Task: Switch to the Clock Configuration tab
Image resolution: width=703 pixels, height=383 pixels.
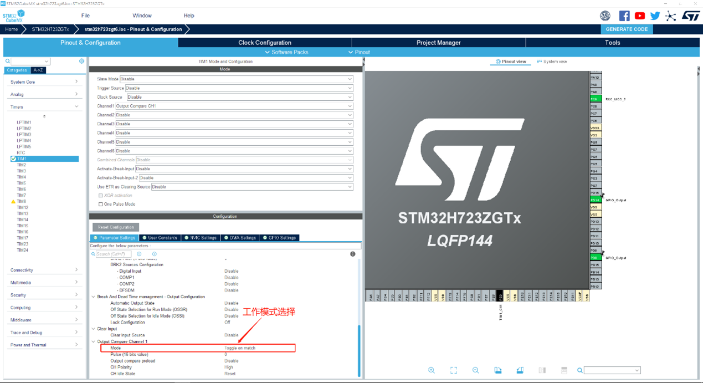Action: click(264, 43)
